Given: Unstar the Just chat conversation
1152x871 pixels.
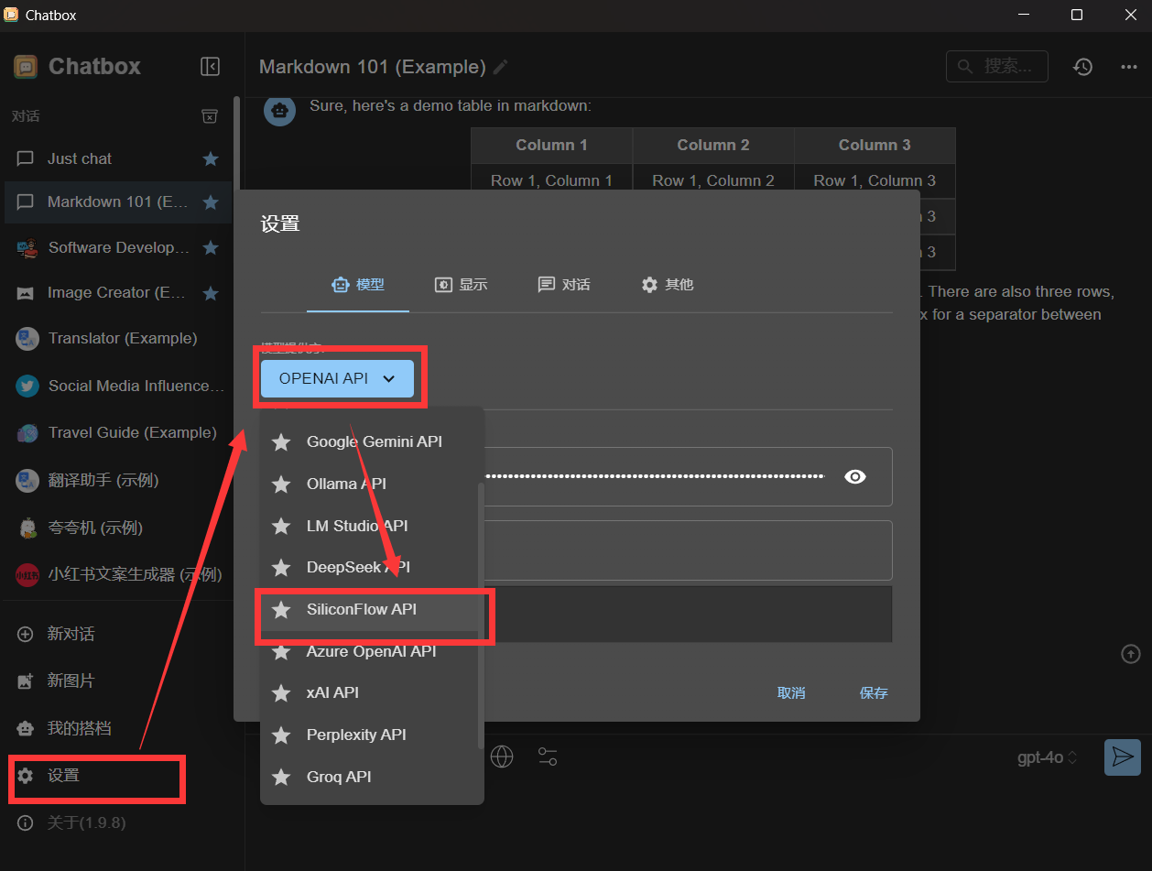Looking at the screenshot, I should [x=211, y=158].
